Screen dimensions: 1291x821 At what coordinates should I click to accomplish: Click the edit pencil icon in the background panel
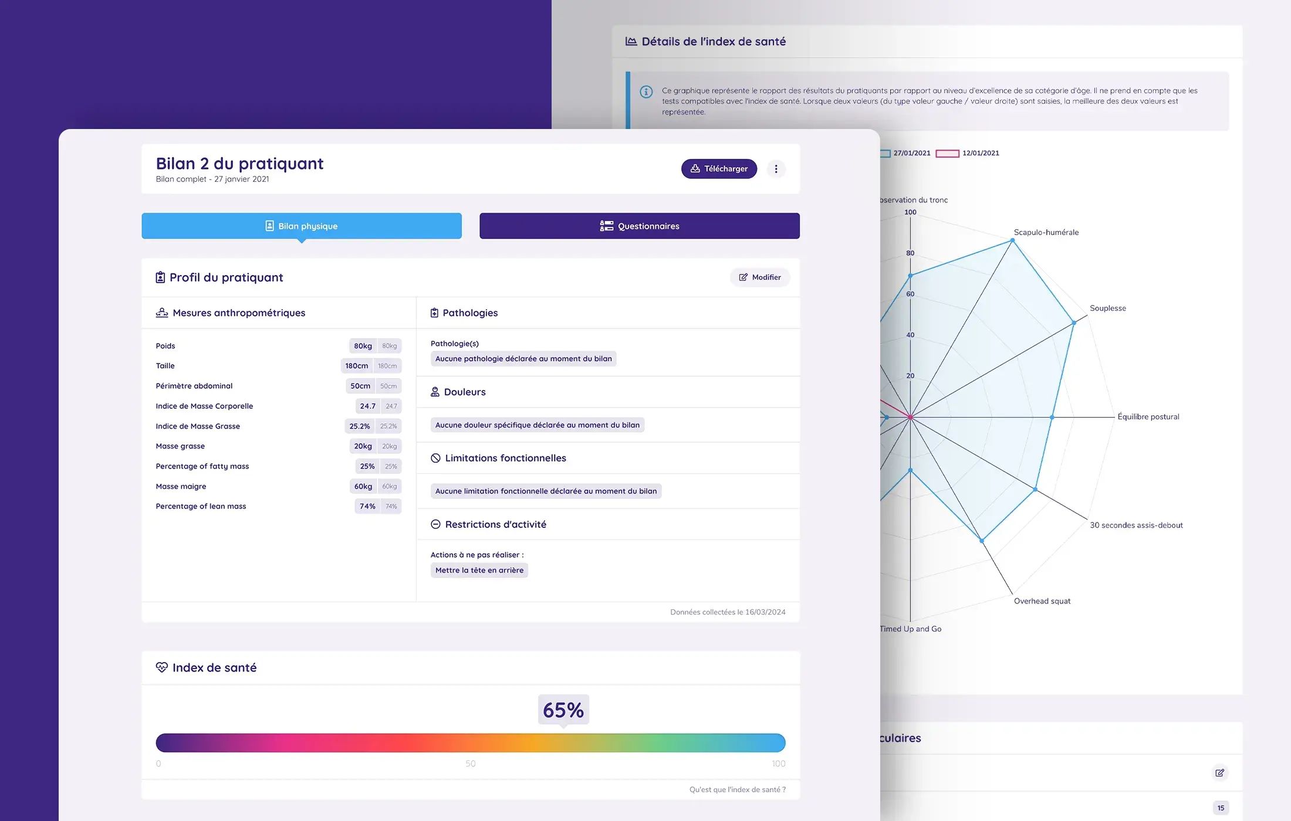[1220, 773]
